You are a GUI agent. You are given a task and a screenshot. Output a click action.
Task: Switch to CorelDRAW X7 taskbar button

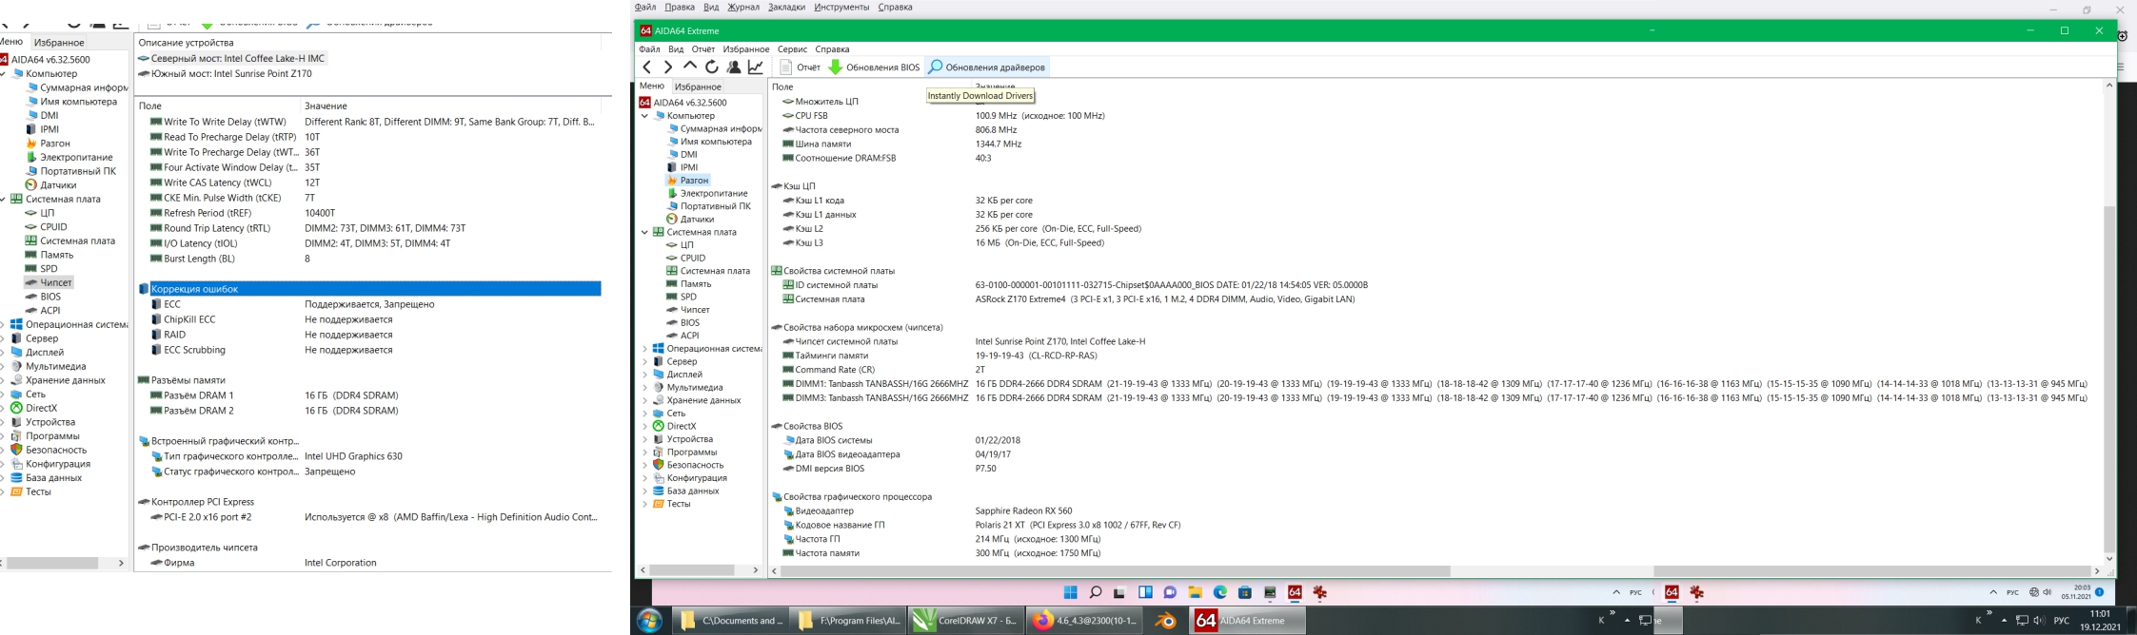964,621
